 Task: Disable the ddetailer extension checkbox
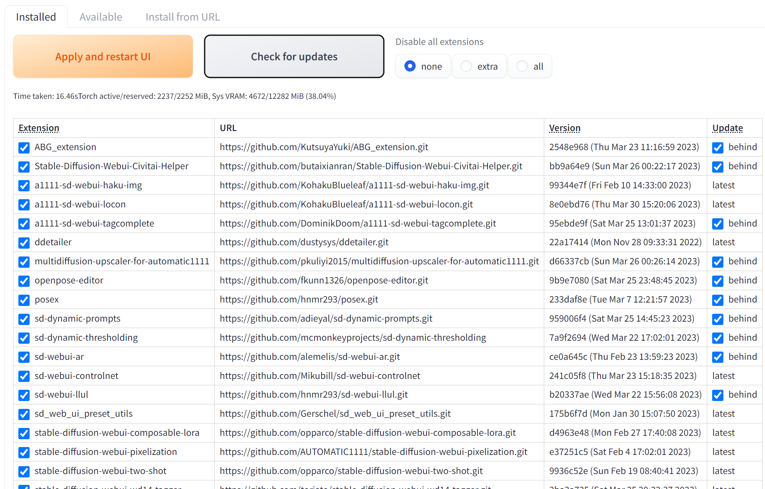pyautogui.click(x=24, y=243)
